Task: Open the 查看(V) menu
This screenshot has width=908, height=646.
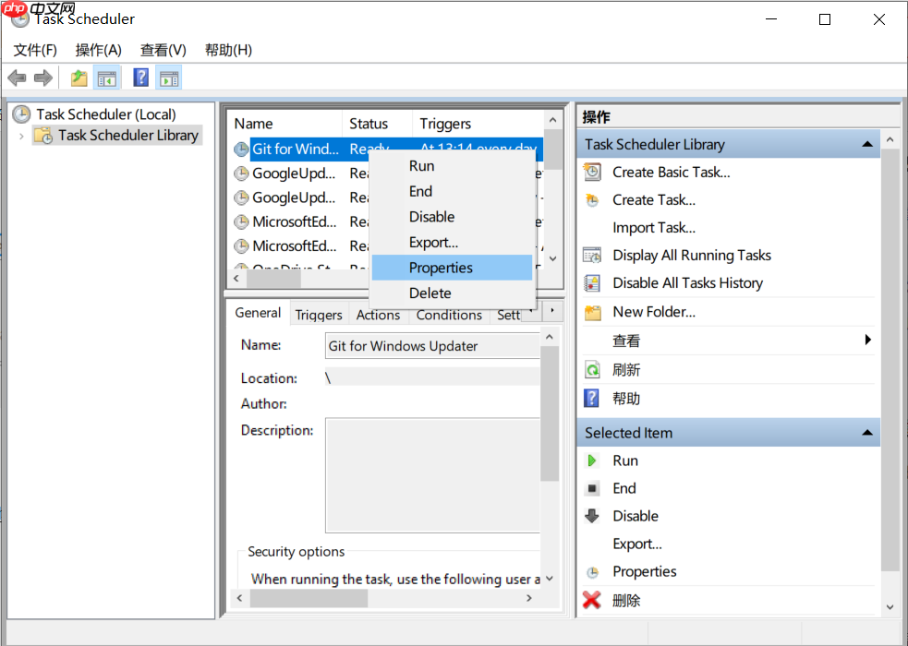Action: (163, 51)
